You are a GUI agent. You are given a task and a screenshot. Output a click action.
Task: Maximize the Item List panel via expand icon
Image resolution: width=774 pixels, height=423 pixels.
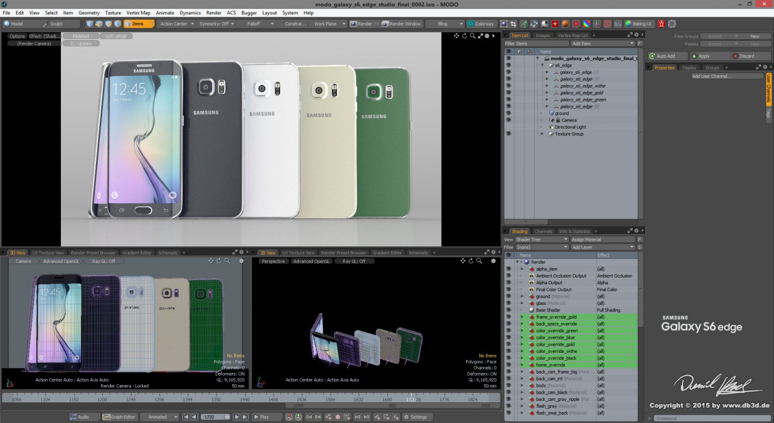(x=630, y=35)
